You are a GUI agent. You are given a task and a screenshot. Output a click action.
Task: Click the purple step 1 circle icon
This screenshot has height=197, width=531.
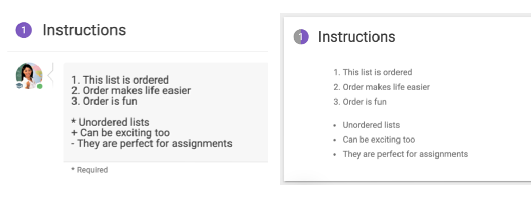pyautogui.click(x=24, y=30)
